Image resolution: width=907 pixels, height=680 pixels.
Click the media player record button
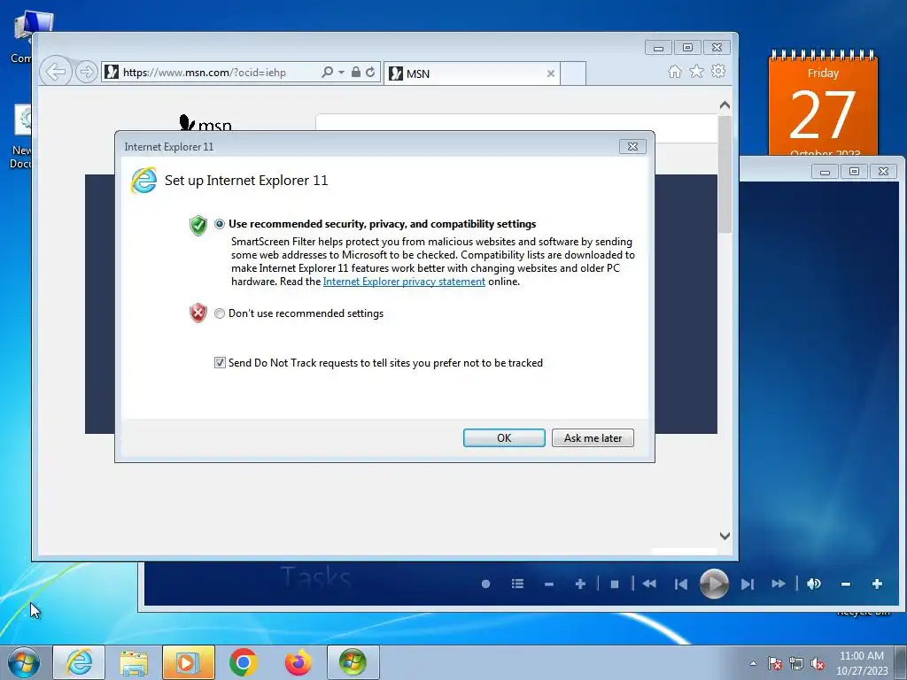(486, 584)
